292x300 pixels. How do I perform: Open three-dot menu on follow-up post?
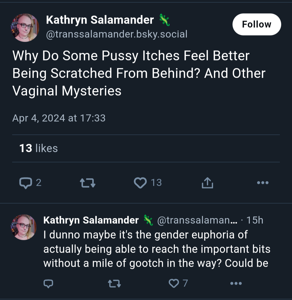(x=236, y=283)
